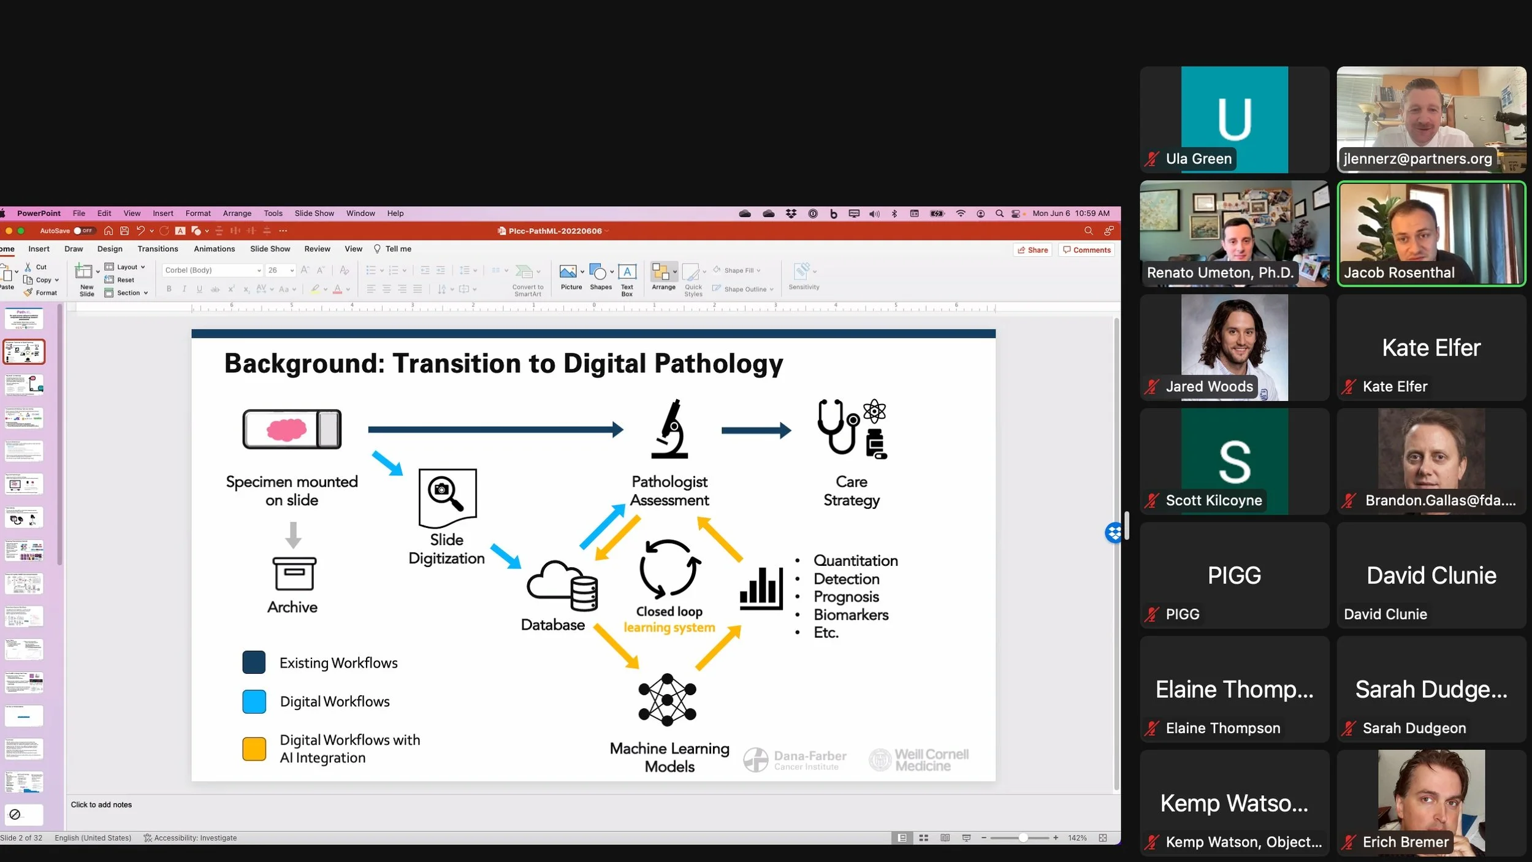The image size is (1532, 862).
Task: Click the Arrange button icon
Action: tap(660, 272)
